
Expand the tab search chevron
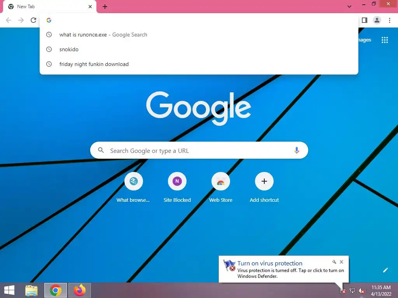(x=349, y=7)
